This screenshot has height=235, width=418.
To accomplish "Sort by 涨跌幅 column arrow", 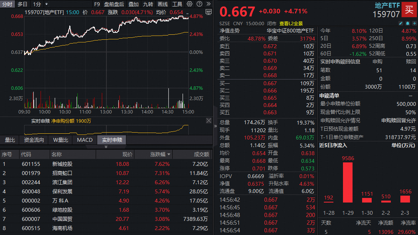I will pyautogui.click(x=169, y=155).
